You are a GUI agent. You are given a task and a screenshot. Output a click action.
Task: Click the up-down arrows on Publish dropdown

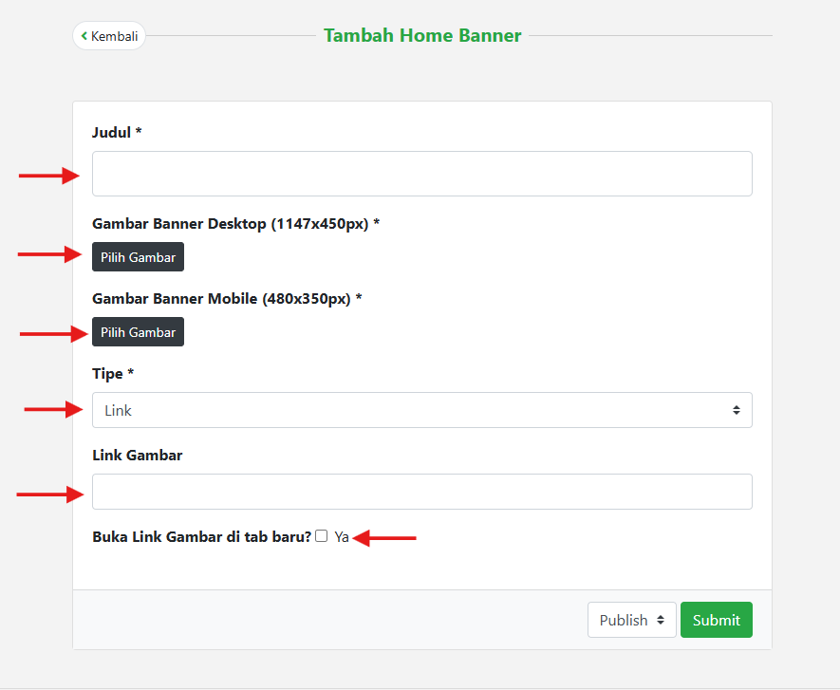661,620
